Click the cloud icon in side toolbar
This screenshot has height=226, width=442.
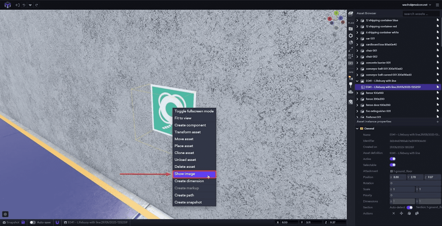[x=350, y=92]
